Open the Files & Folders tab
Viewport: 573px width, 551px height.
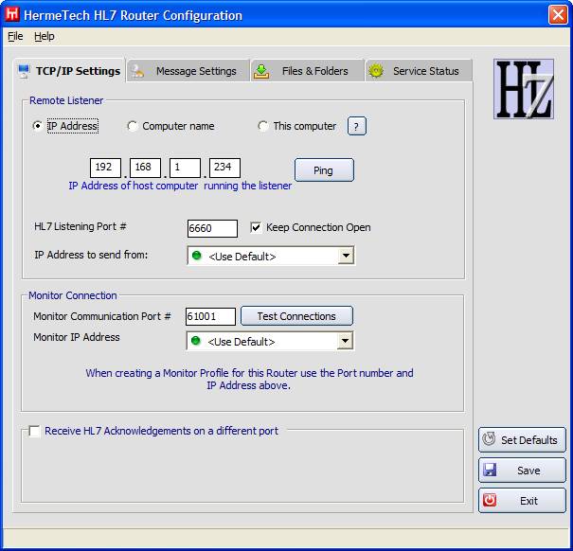coord(307,71)
